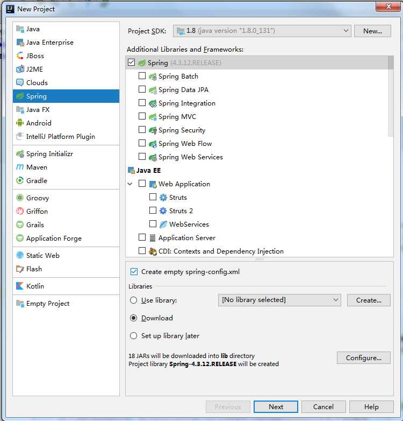Select Spring in project type list
This screenshot has height=421, width=403.
pos(66,96)
